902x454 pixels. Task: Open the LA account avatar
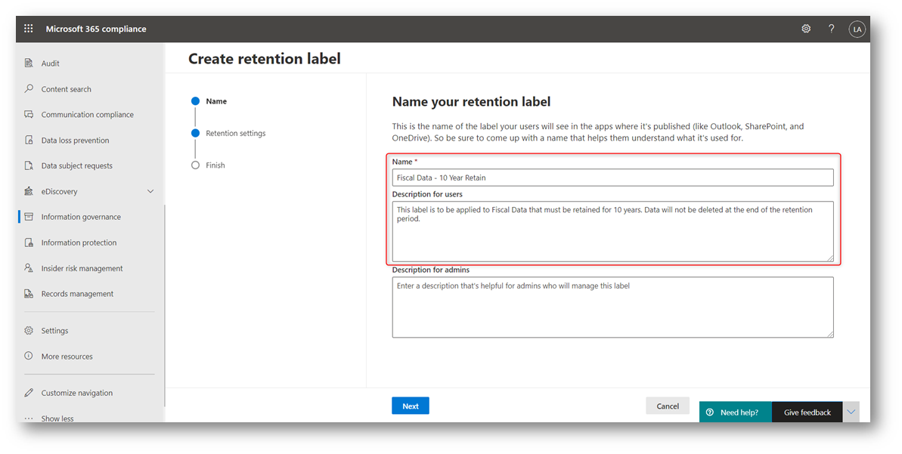857,29
